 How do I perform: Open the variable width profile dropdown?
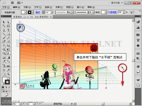click(73, 12)
